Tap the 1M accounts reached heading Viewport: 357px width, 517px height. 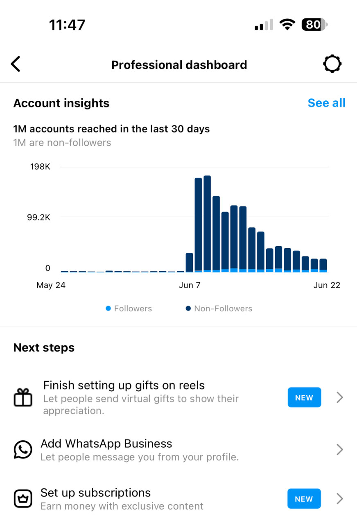[x=111, y=129]
